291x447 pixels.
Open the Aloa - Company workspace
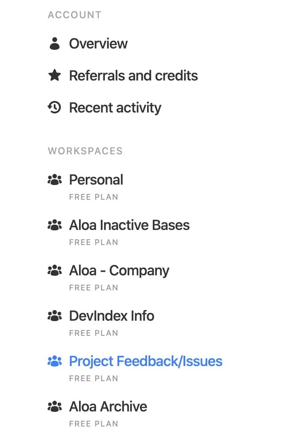click(x=119, y=271)
